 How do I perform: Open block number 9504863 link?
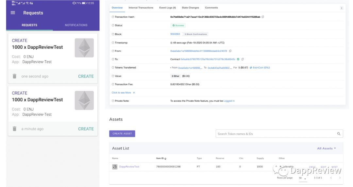(175, 34)
